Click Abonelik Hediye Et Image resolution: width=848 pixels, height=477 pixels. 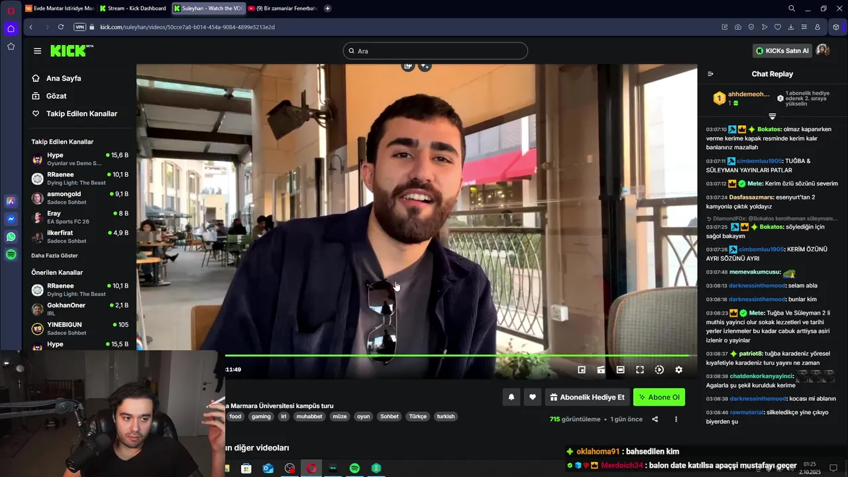(x=587, y=397)
